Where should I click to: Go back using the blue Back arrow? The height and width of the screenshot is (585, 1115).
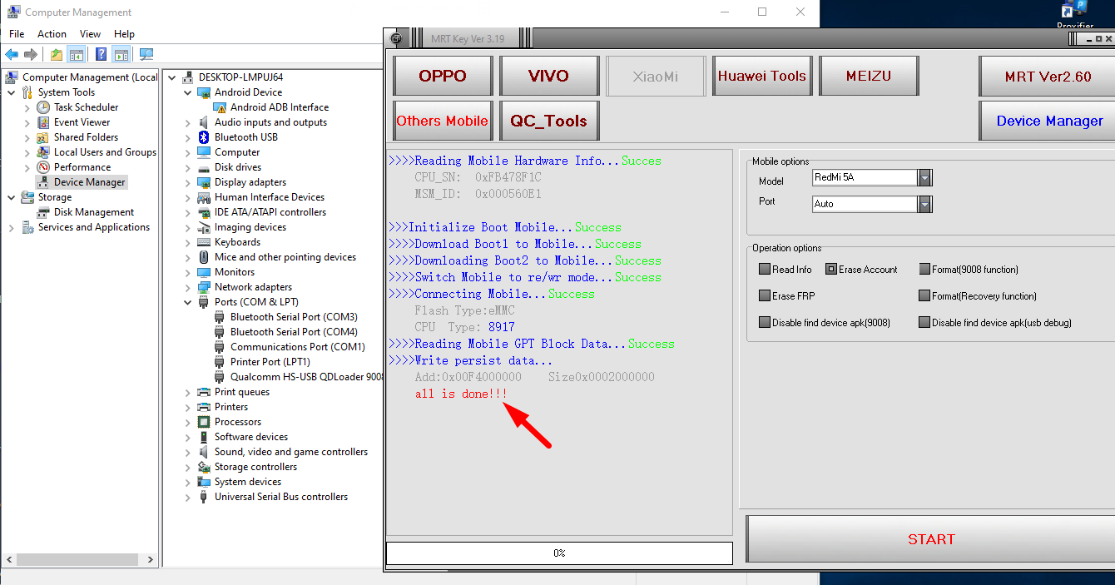tap(12, 55)
